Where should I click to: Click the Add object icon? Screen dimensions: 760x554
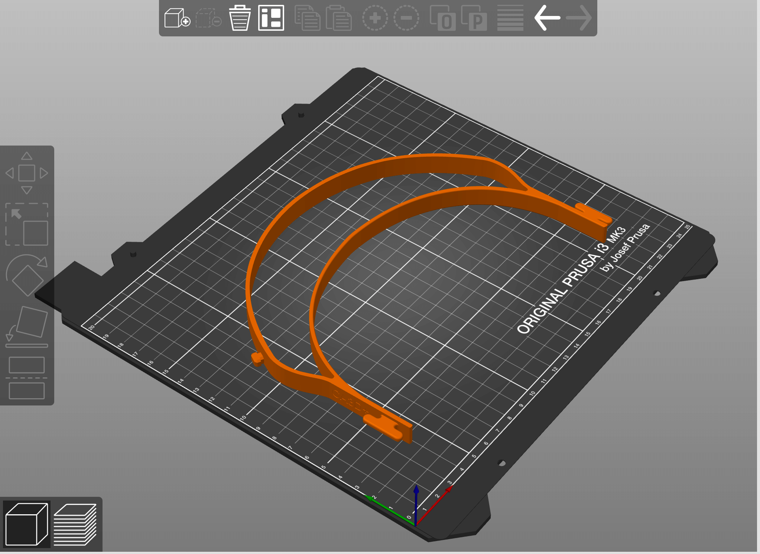click(177, 18)
